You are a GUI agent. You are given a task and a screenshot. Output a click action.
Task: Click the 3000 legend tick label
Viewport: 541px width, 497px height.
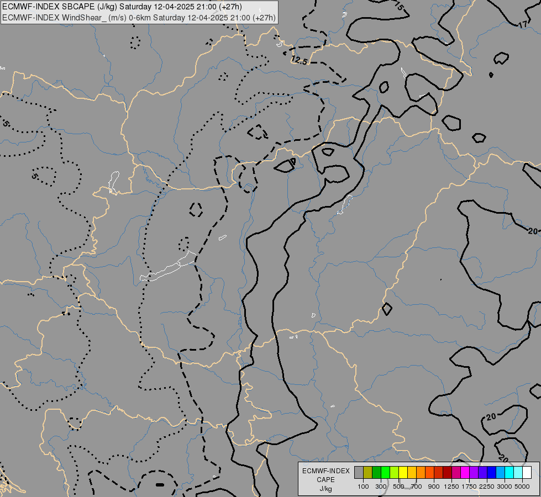(505, 487)
